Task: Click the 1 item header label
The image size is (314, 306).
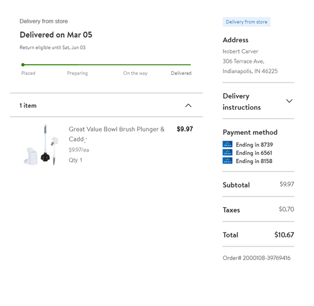Action: [x=28, y=106]
